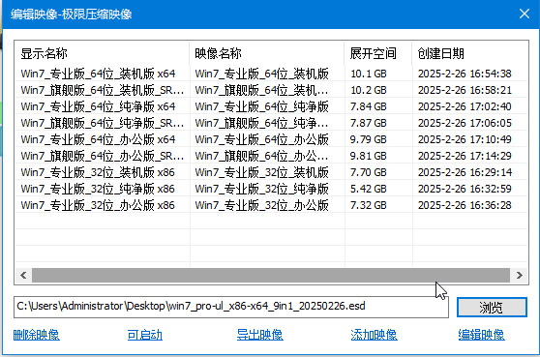Click inside the esd file path field
The height and width of the screenshot is (357, 540).
click(231, 307)
